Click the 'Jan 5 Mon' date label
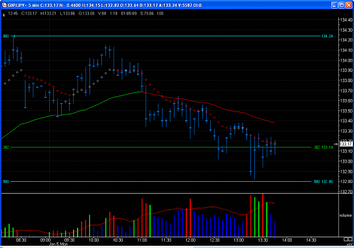 tap(58, 244)
